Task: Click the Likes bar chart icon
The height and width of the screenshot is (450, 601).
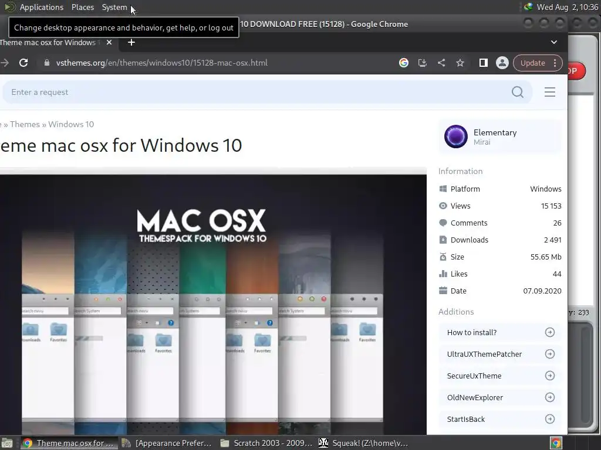Action: (x=443, y=274)
